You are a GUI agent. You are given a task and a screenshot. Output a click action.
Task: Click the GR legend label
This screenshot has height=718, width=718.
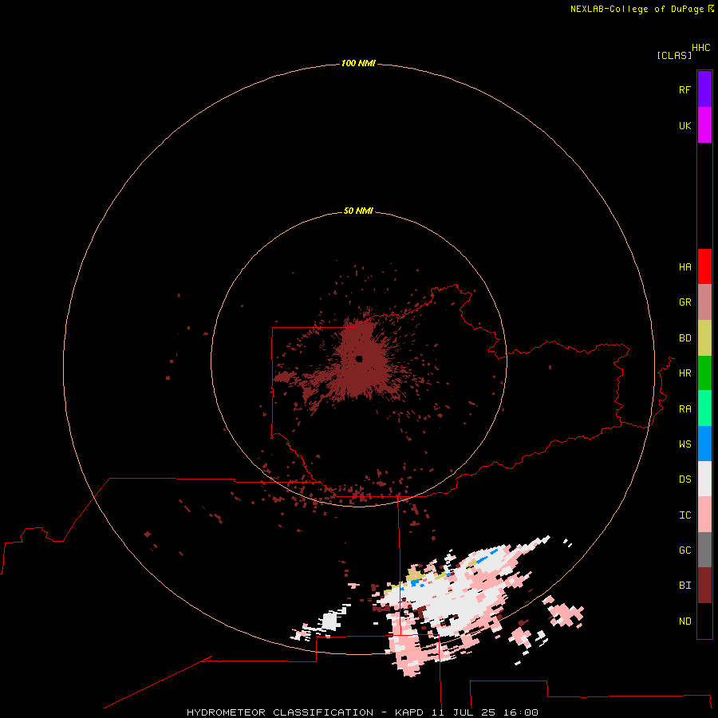(x=684, y=302)
